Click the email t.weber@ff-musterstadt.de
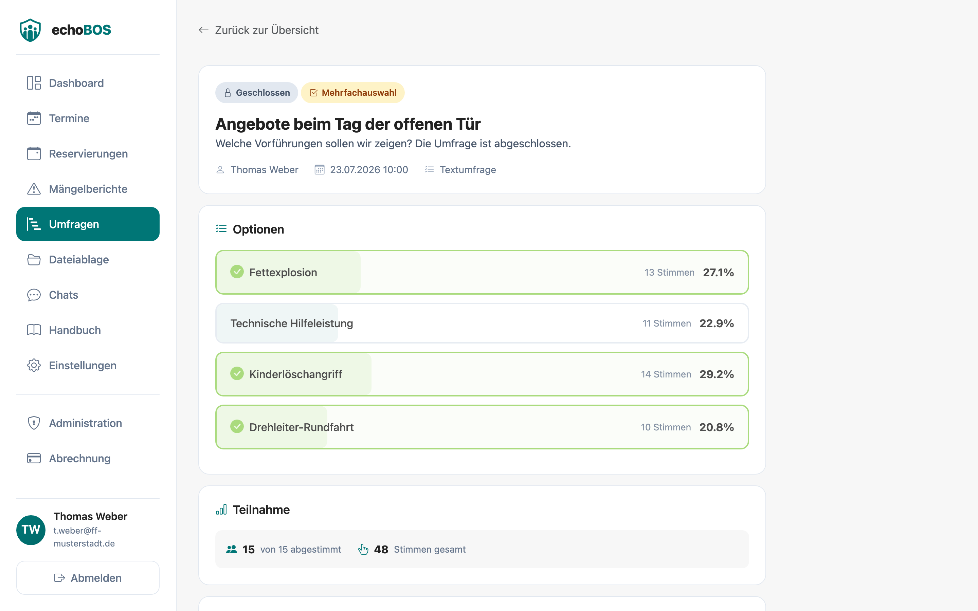978x611 pixels. click(84, 537)
